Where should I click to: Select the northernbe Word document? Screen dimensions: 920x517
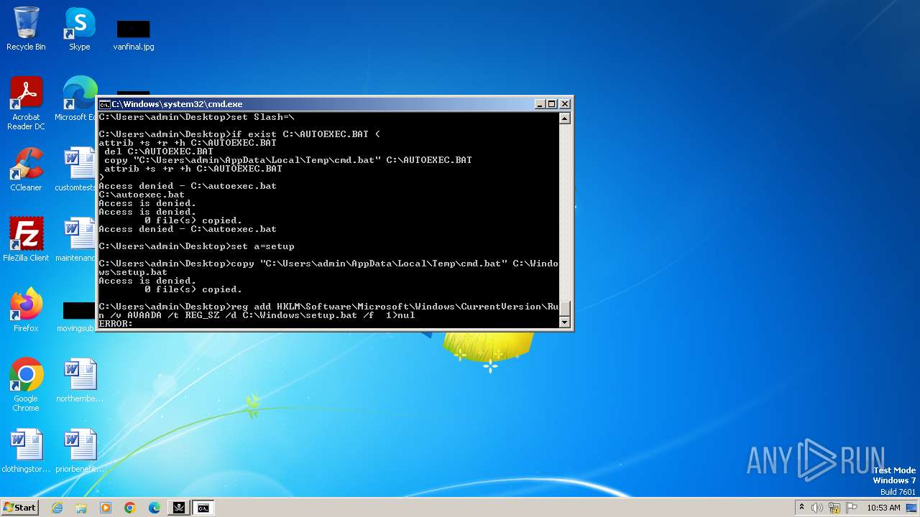(x=79, y=381)
